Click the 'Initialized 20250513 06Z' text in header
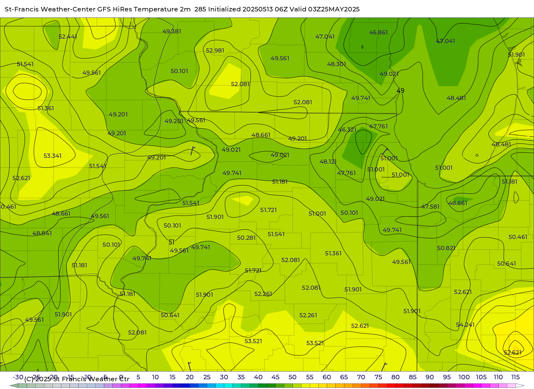This screenshot has width=534, height=389. 248,9
